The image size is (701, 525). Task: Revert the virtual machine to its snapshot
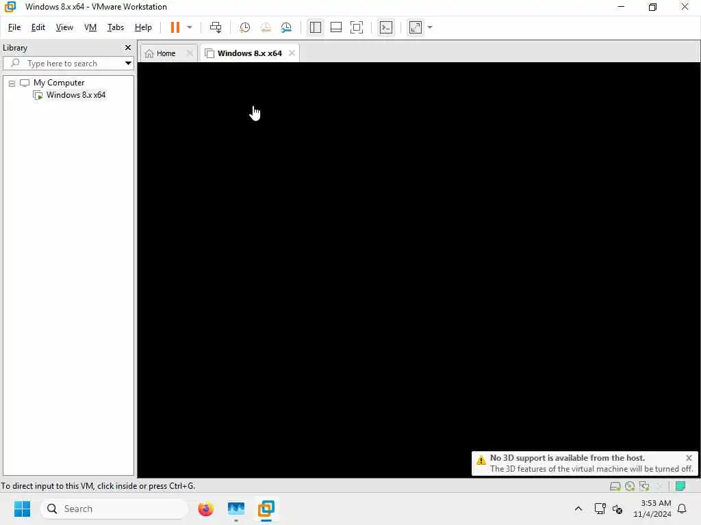click(266, 27)
